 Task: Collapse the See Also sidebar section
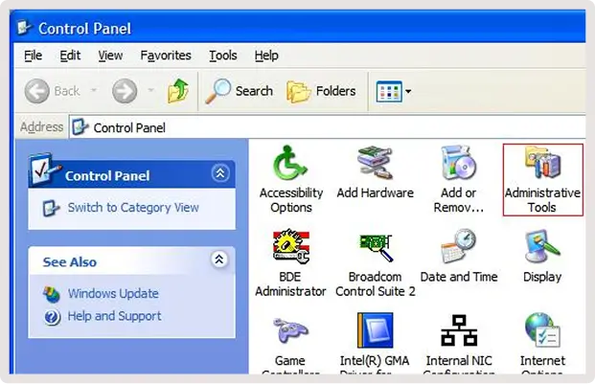click(x=219, y=260)
